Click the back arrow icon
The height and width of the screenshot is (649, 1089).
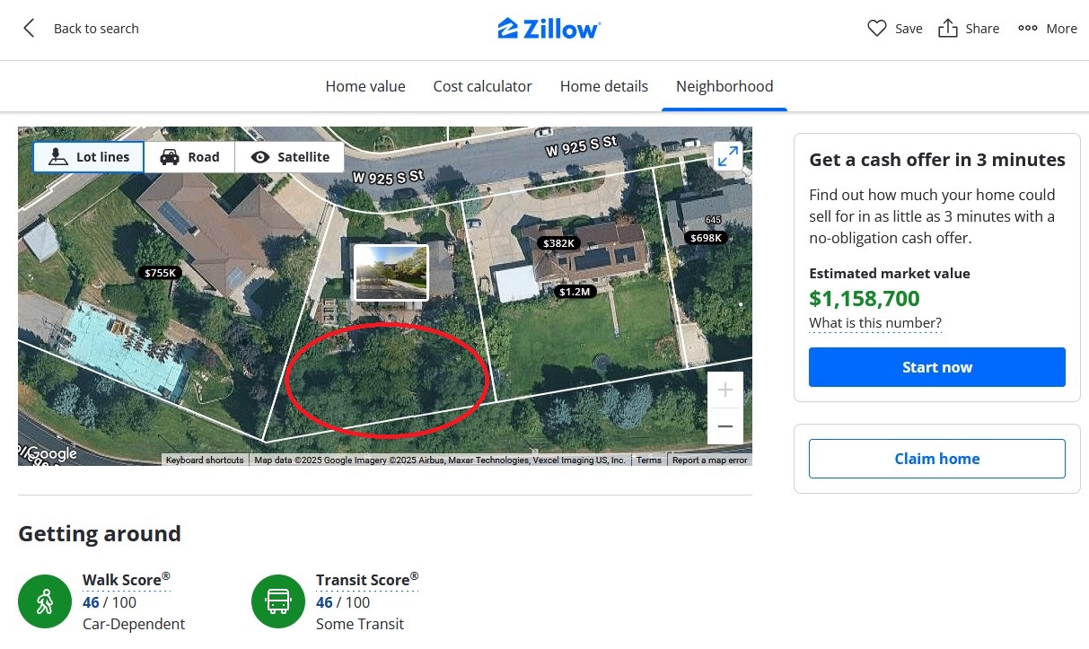pos(29,29)
